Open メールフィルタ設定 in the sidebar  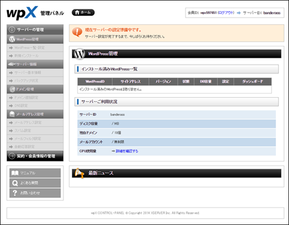35,138
